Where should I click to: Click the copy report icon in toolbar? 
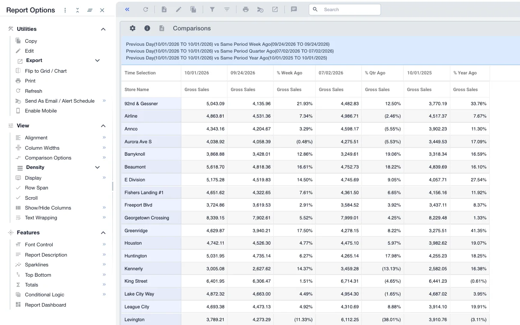pos(193,9)
